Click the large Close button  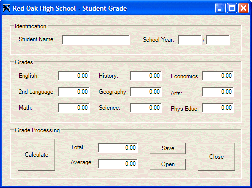point(216,157)
